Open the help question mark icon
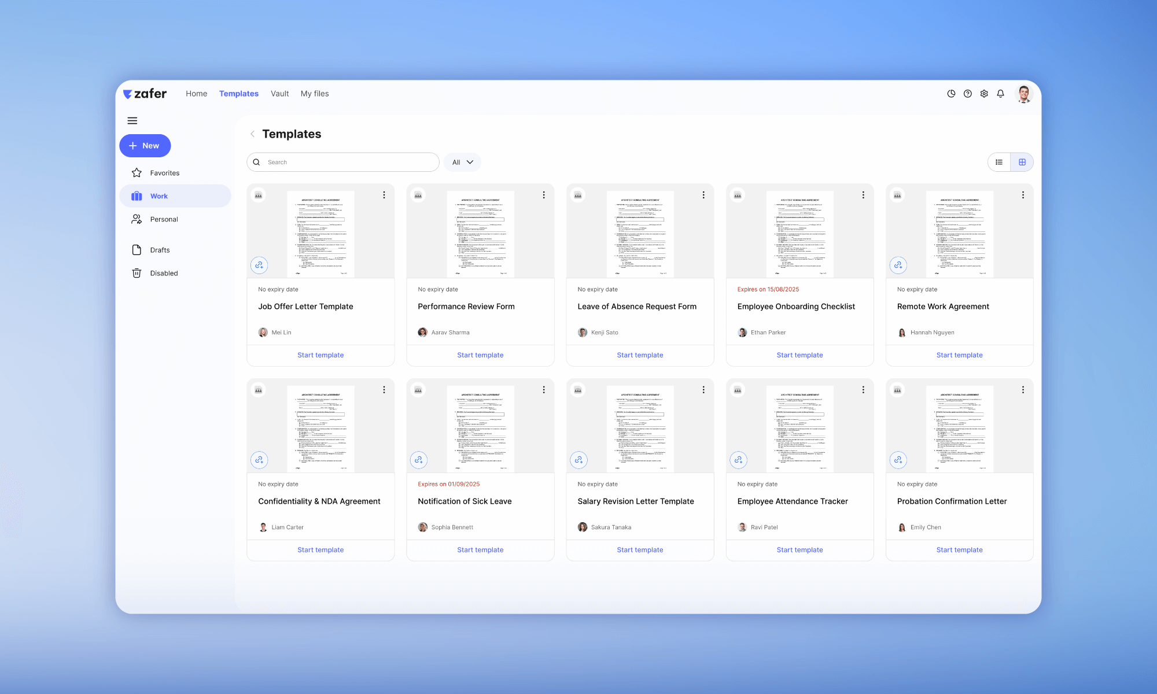The image size is (1157, 694). [968, 94]
